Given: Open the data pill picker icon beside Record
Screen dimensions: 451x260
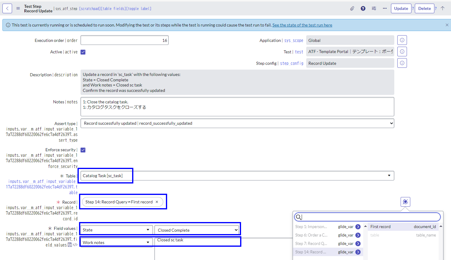Looking at the screenshot, I should [405, 202].
